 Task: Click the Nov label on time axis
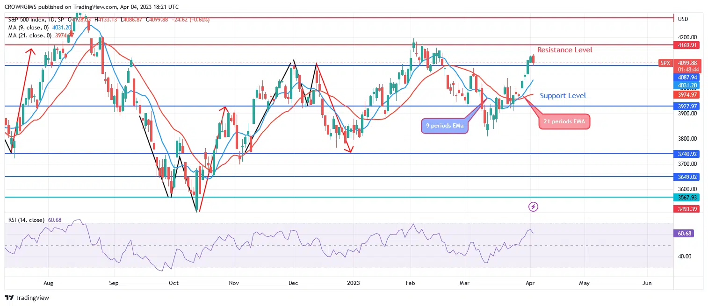[x=234, y=283]
